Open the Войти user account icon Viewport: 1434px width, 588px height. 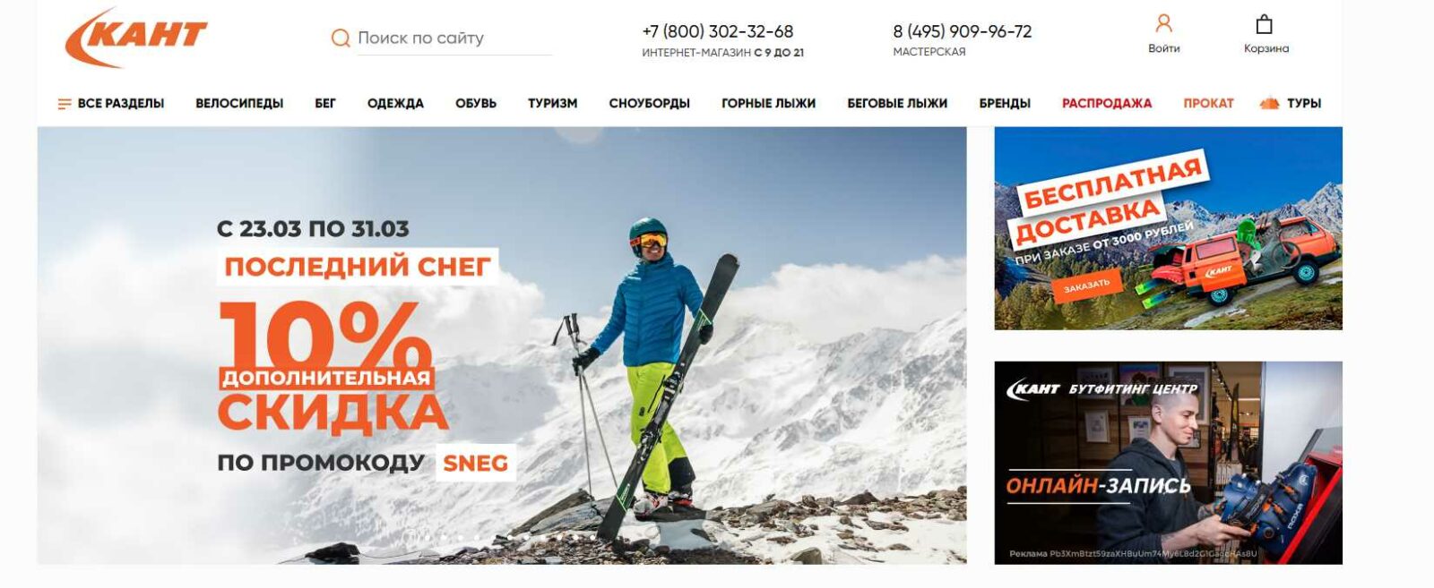click(1163, 23)
